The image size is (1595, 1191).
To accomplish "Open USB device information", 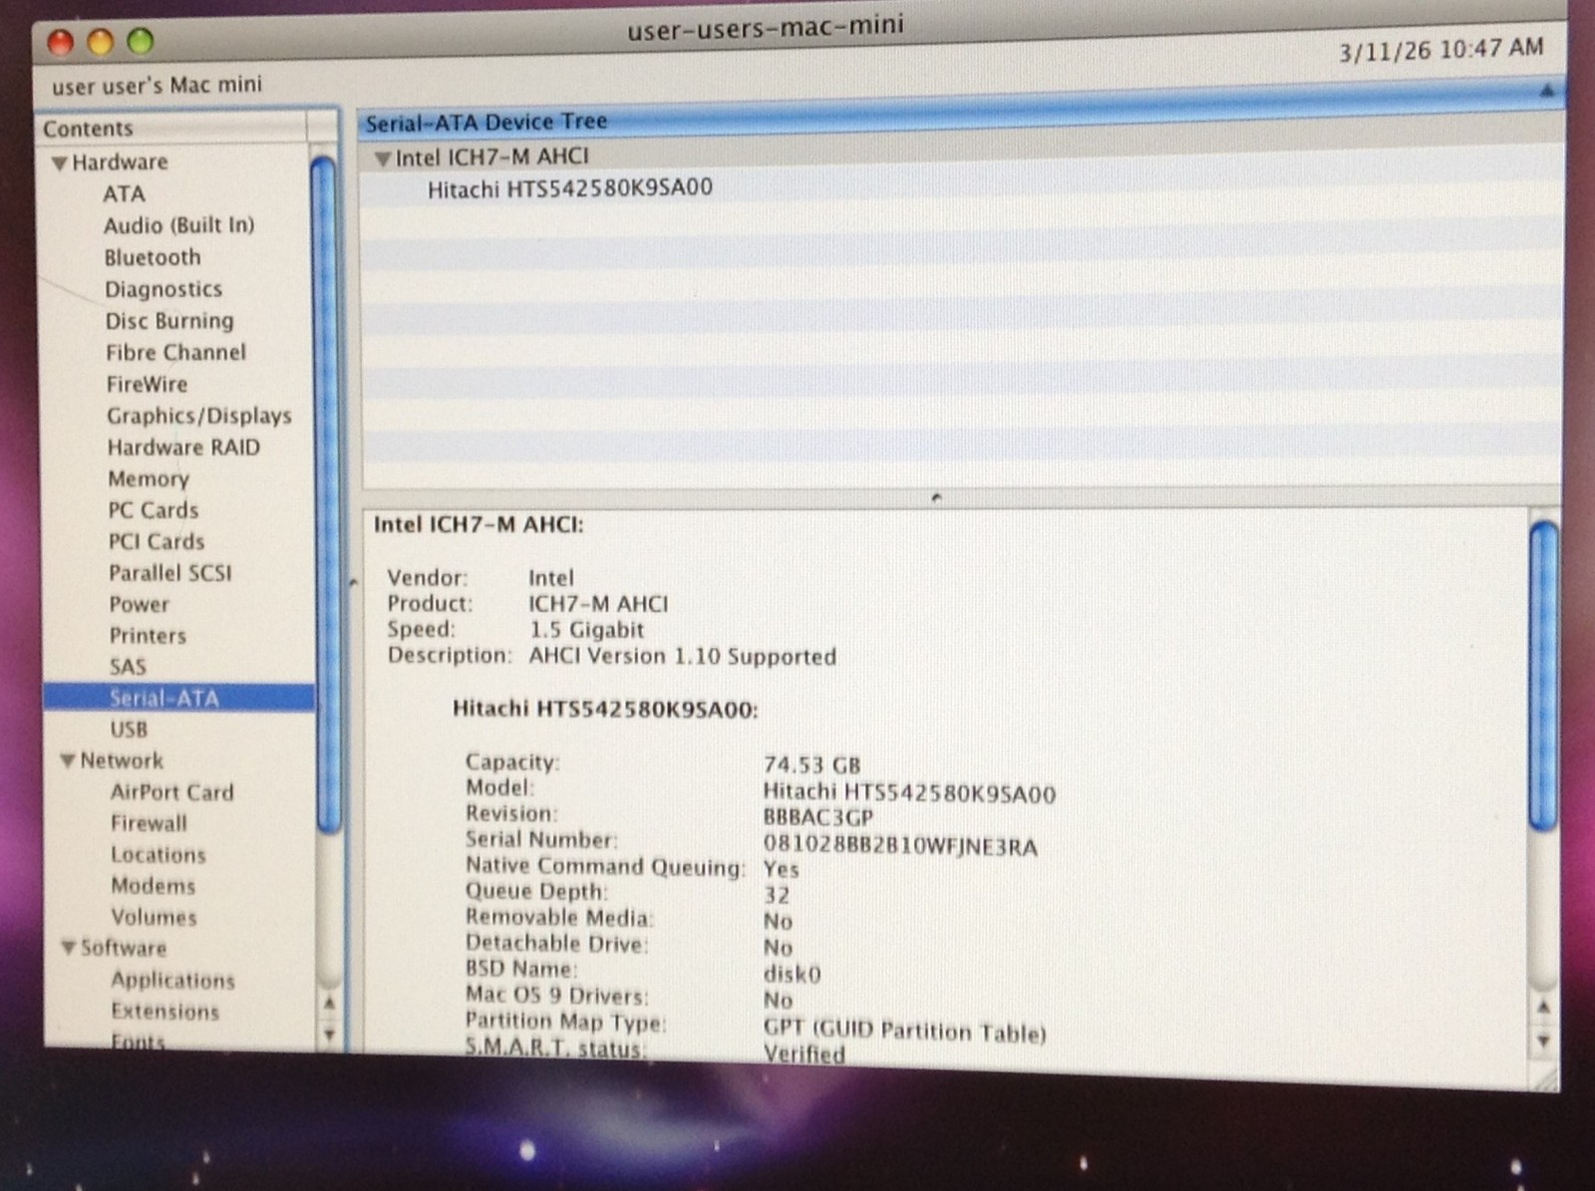I will [x=129, y=730].
